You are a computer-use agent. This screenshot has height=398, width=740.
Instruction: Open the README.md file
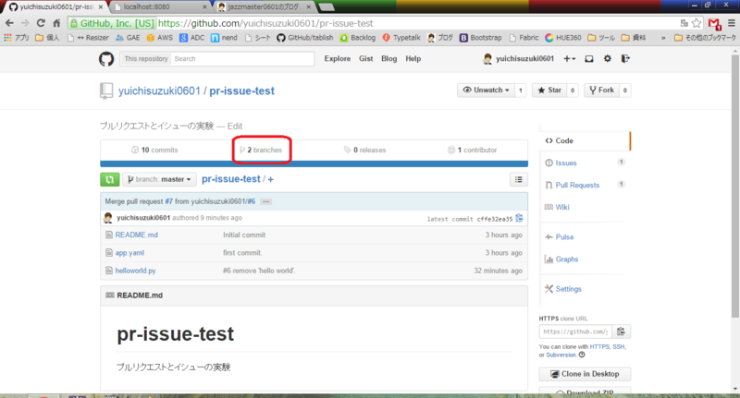136,235
